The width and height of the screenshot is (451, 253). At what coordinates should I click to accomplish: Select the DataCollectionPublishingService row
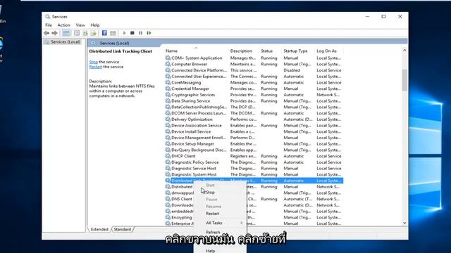[x=254, y=107]
